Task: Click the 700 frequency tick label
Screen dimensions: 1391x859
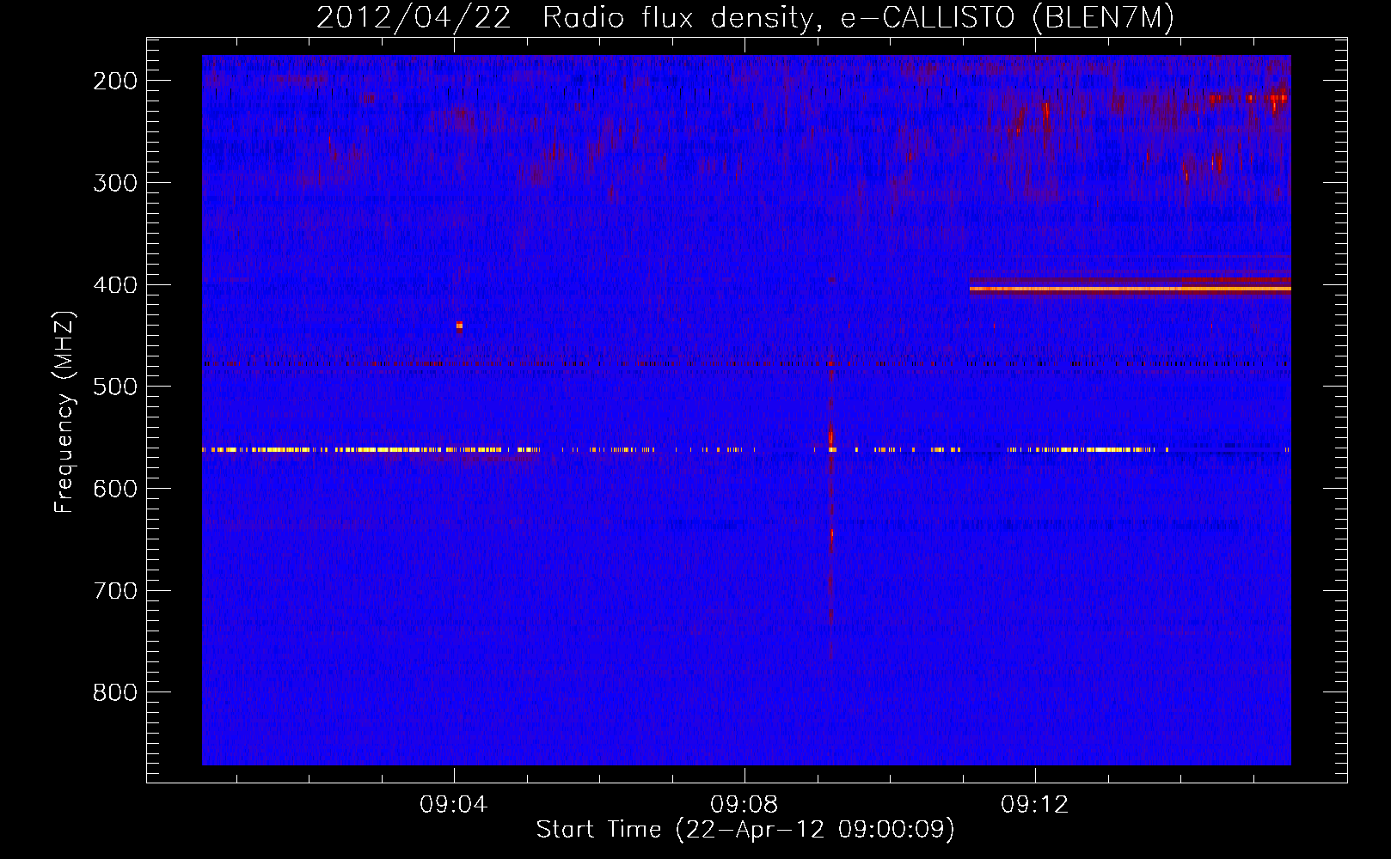Action: [x=115, y=591]
